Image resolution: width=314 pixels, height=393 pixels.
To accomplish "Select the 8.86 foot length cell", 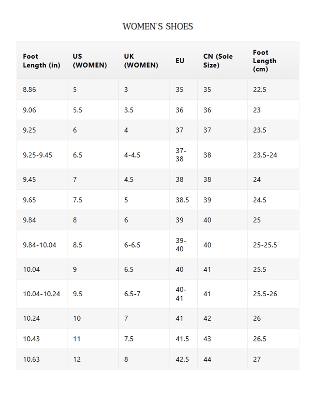I will (x=29, y=90).
